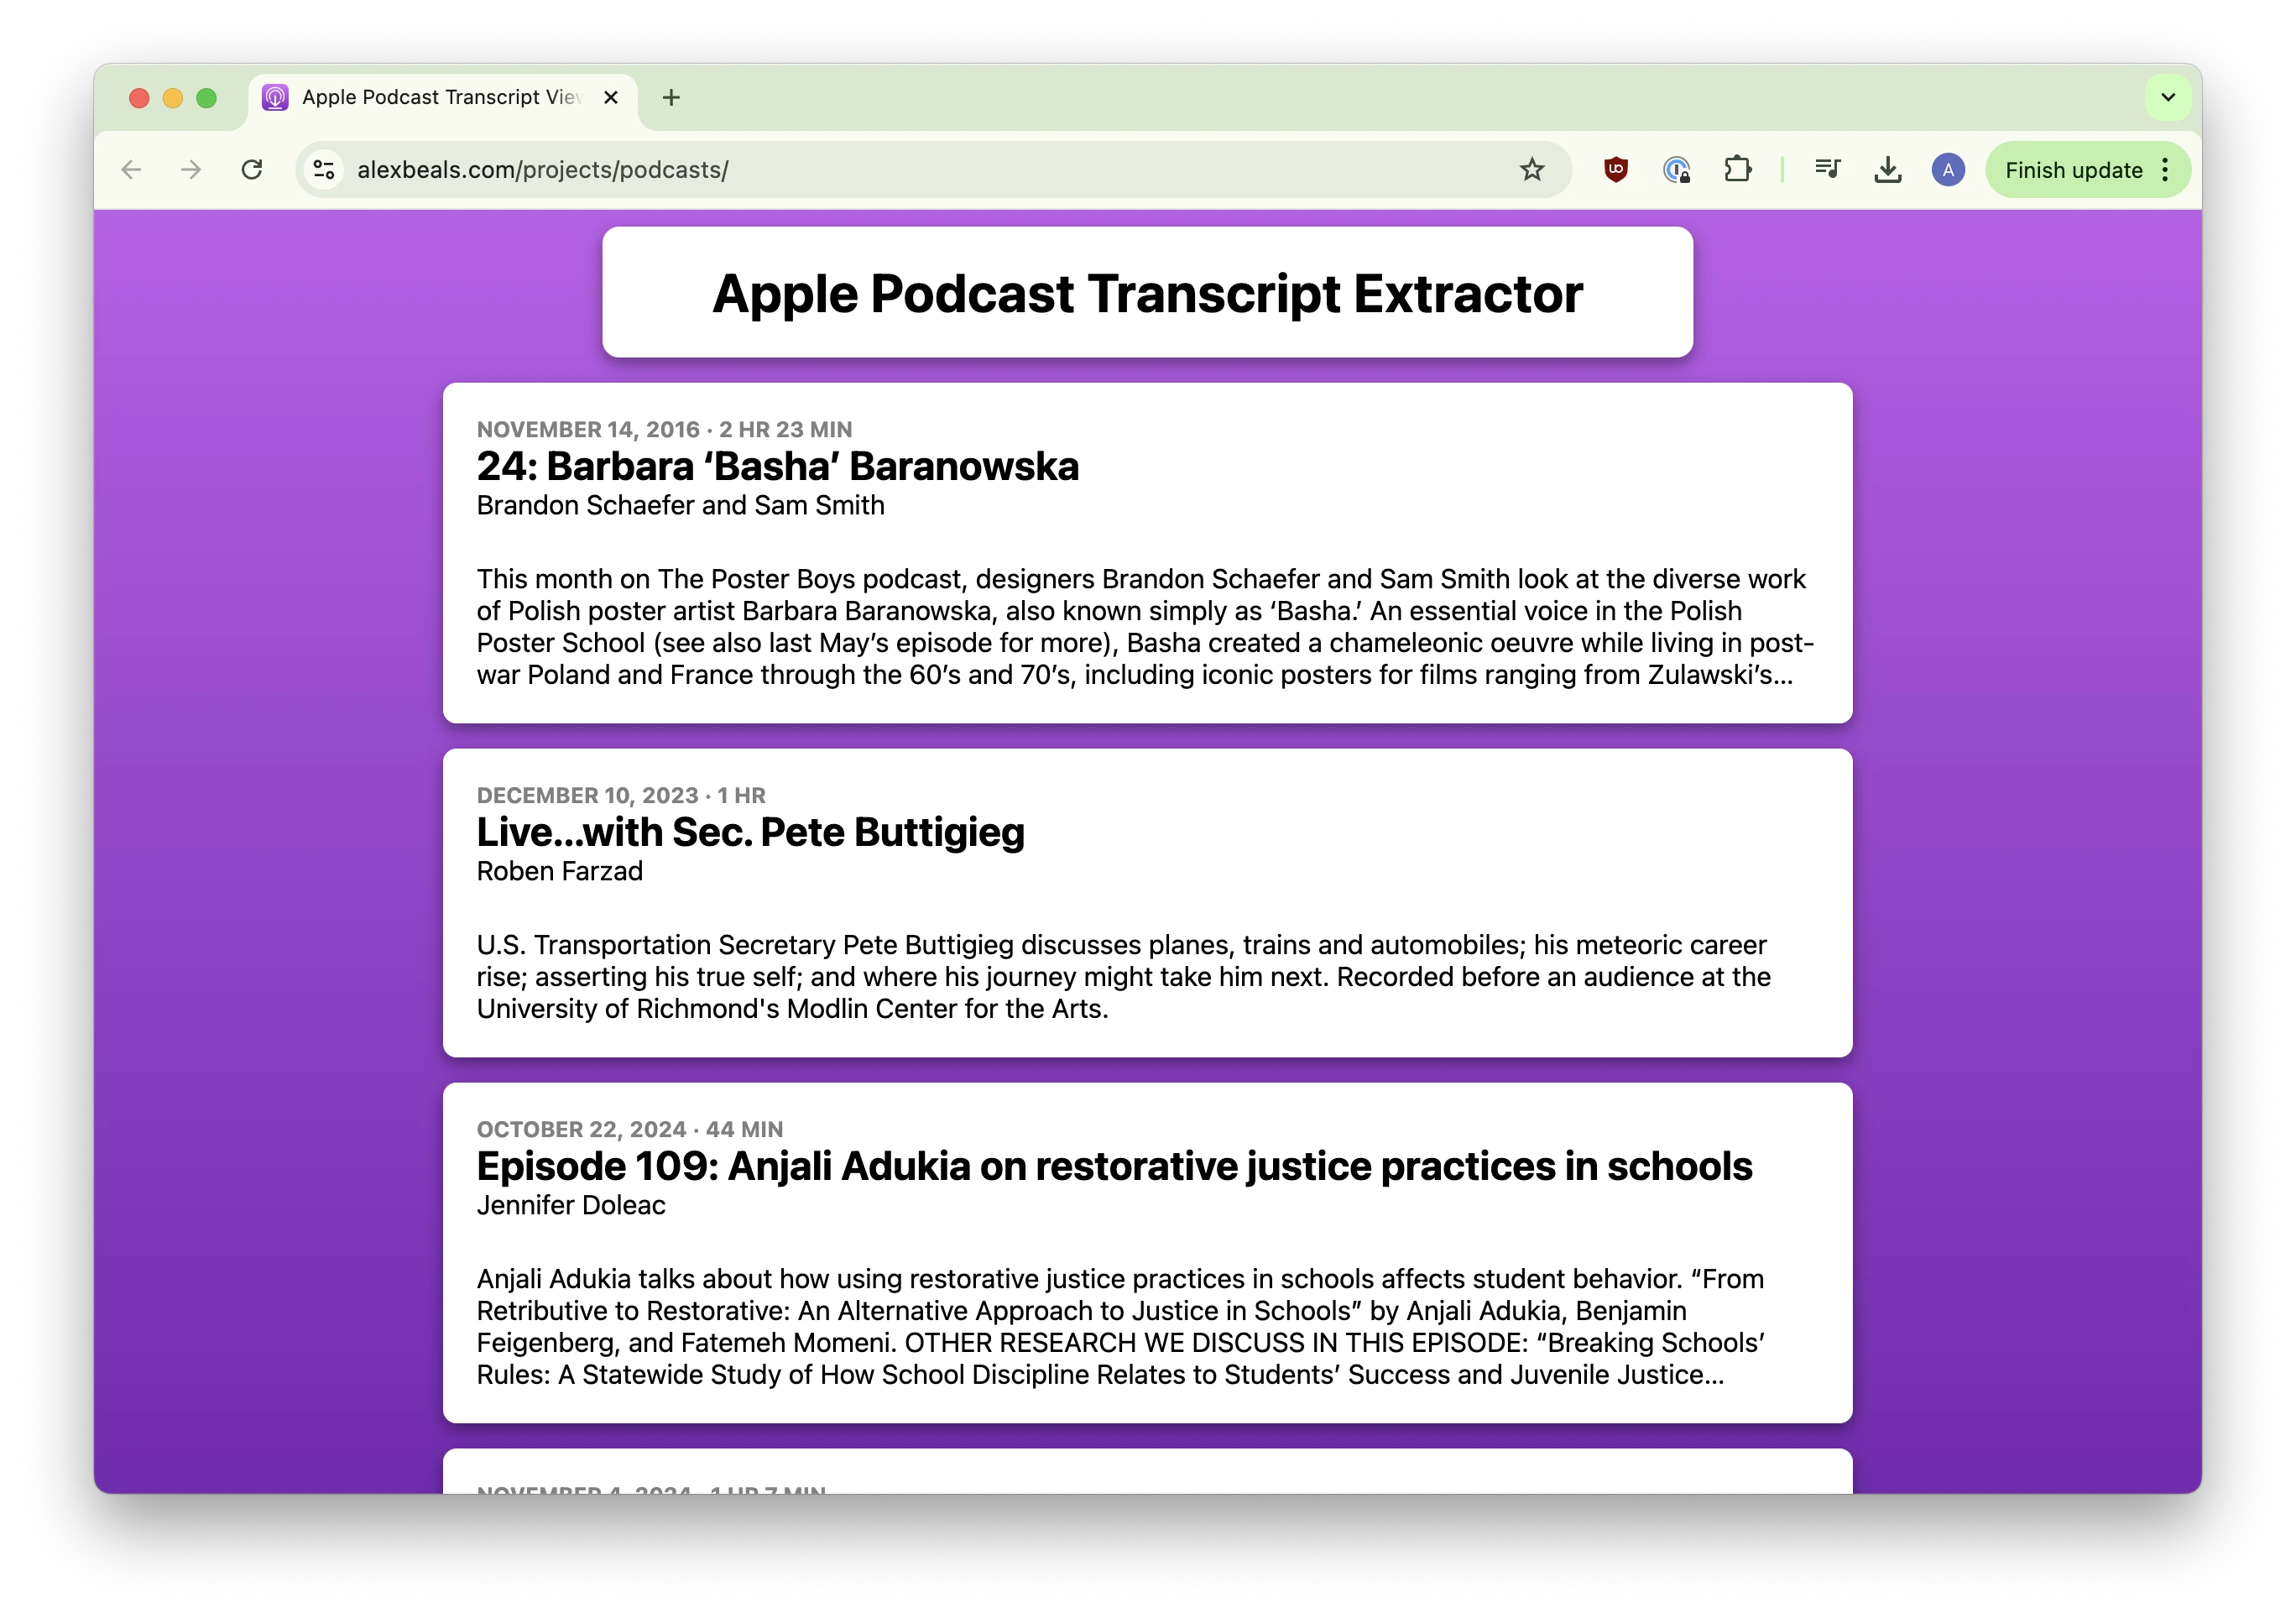This screenshot has height=1618, width=2296.
Task: Click the podcast favicon in the tab
Action: pyautogui.click(x=275, y=97)
